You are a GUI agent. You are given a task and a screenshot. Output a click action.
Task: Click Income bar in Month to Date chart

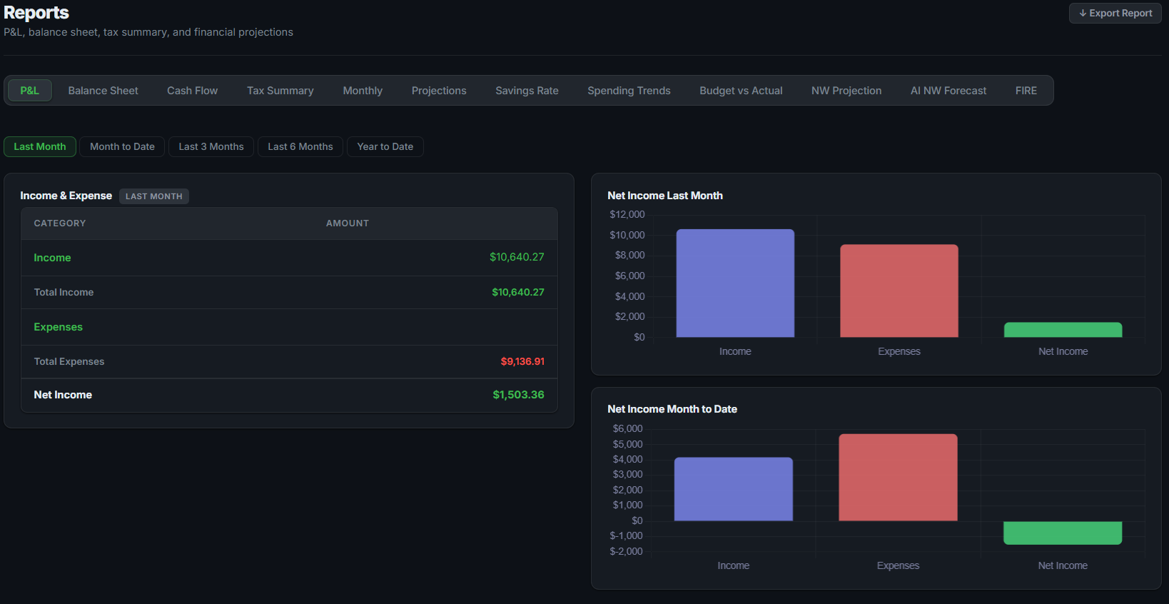[x=734, y=489]
